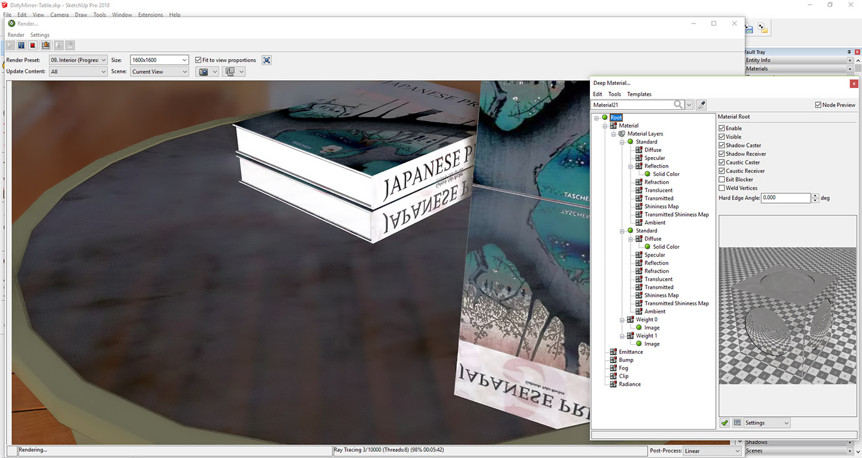The width and height of the screenshot is (862, 458).
Task: Click the Radiance node icon
Action: click(x=613, y=384)
